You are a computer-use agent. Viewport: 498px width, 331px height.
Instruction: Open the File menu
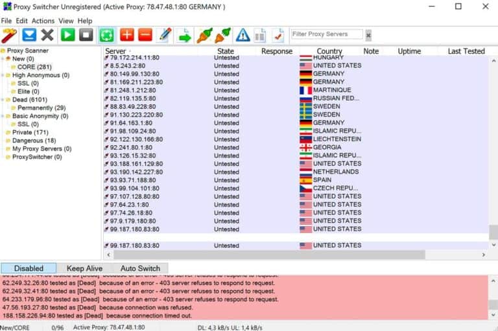click(6, 21)
